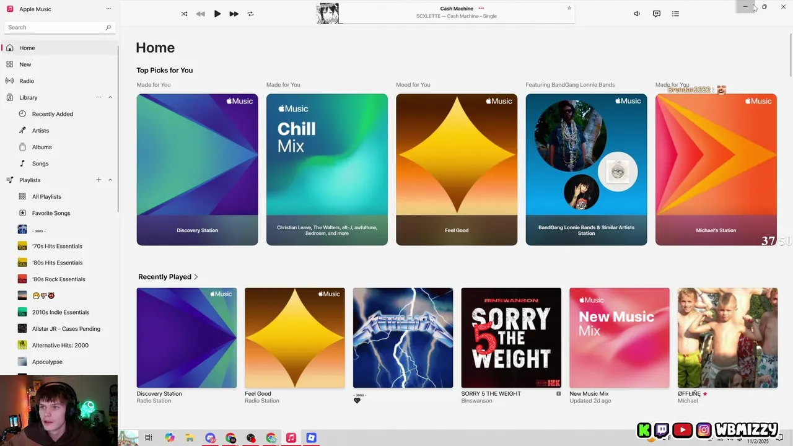Open BandGang Lonnie Bands station card
The height and width of the screenshot is (446, 793).
coord(586,170)
